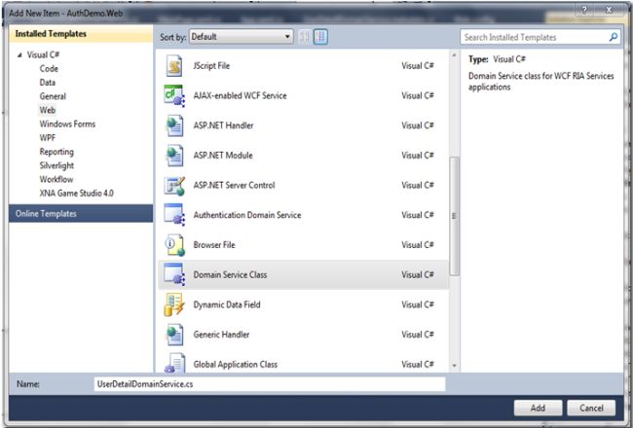Select the Browser File name
Image resolution: width=633 pixels, height=428 pixels.
click(x=214, y=245)
